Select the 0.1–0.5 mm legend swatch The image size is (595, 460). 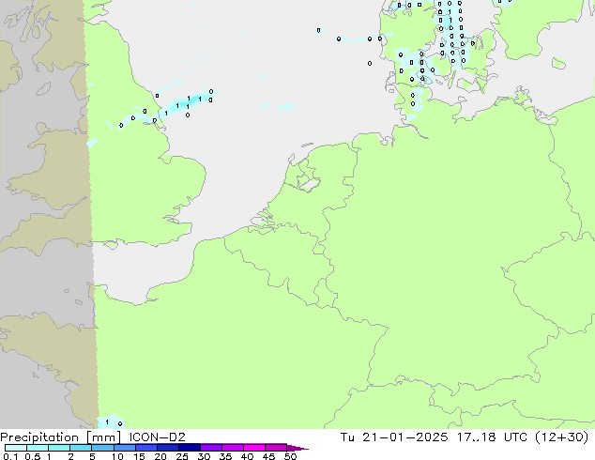click(16, 448)
